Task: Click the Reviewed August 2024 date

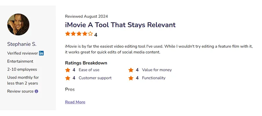Action: tap(86, 16)
